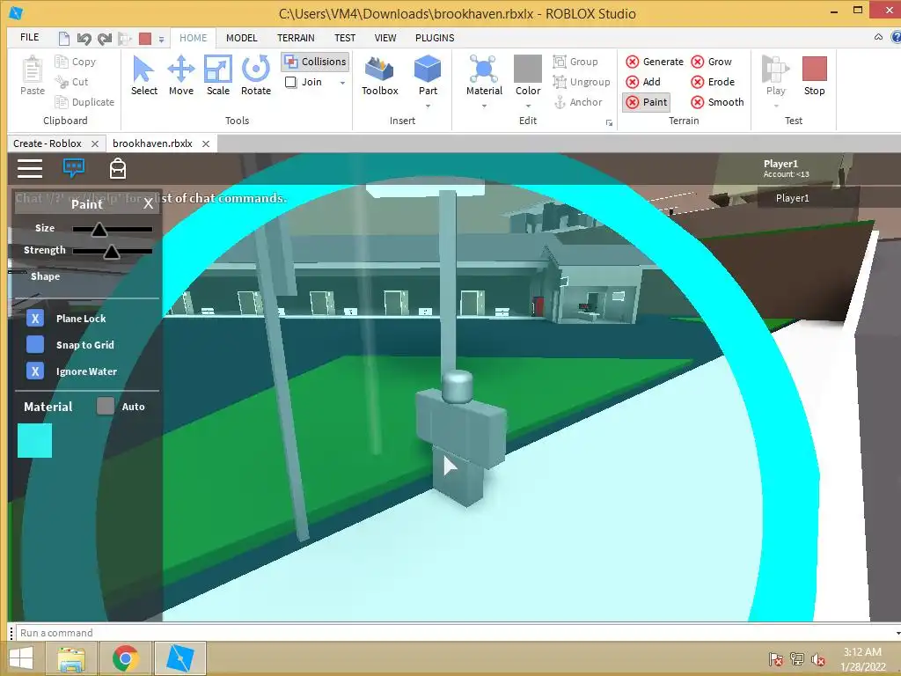Expand the Play dropdown arrow
Image resolution: width=901 pixels, height=676 pixels.
775,107
